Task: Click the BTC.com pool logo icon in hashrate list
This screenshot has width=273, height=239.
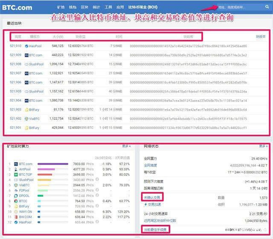Action: point(15,164)
